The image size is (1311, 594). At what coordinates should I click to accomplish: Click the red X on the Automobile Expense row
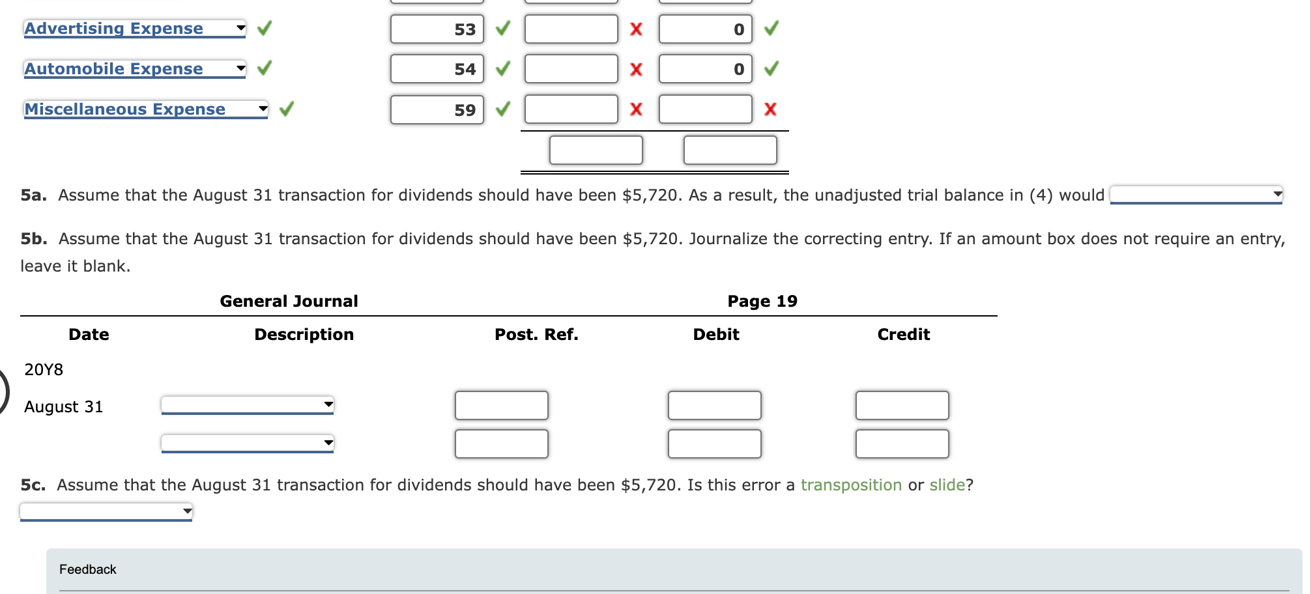(636, 69)
